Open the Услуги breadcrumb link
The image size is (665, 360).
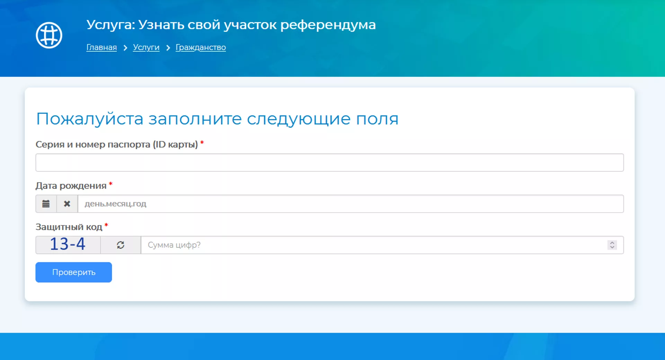point(146,47)
